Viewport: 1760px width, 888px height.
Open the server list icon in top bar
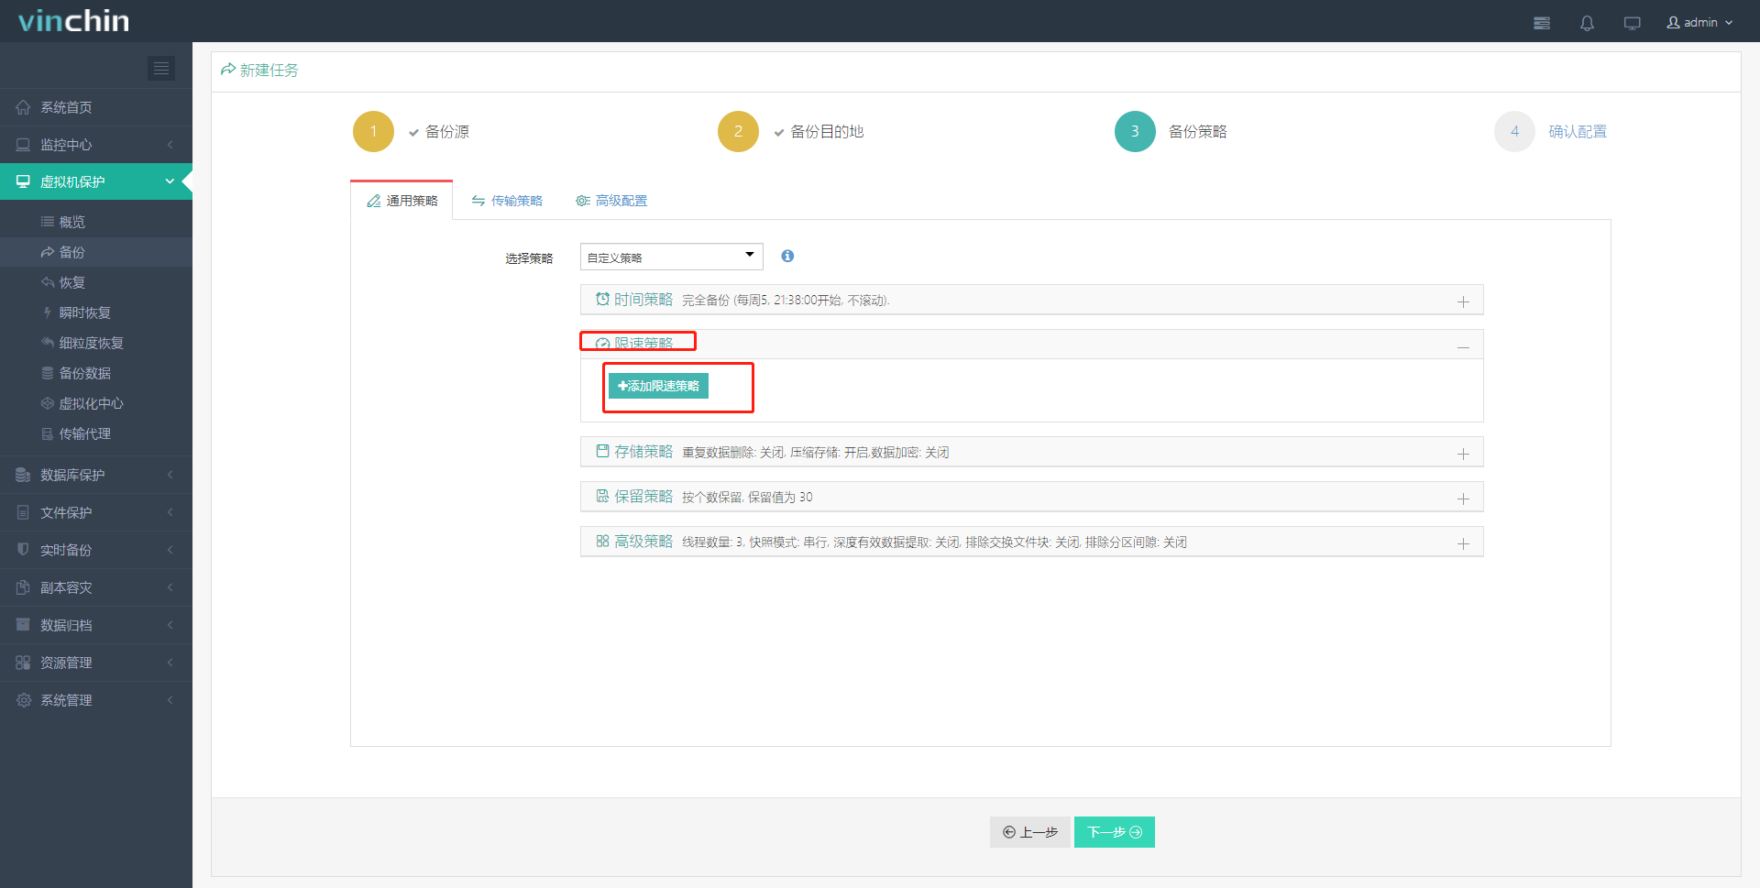click(1542, 23)
